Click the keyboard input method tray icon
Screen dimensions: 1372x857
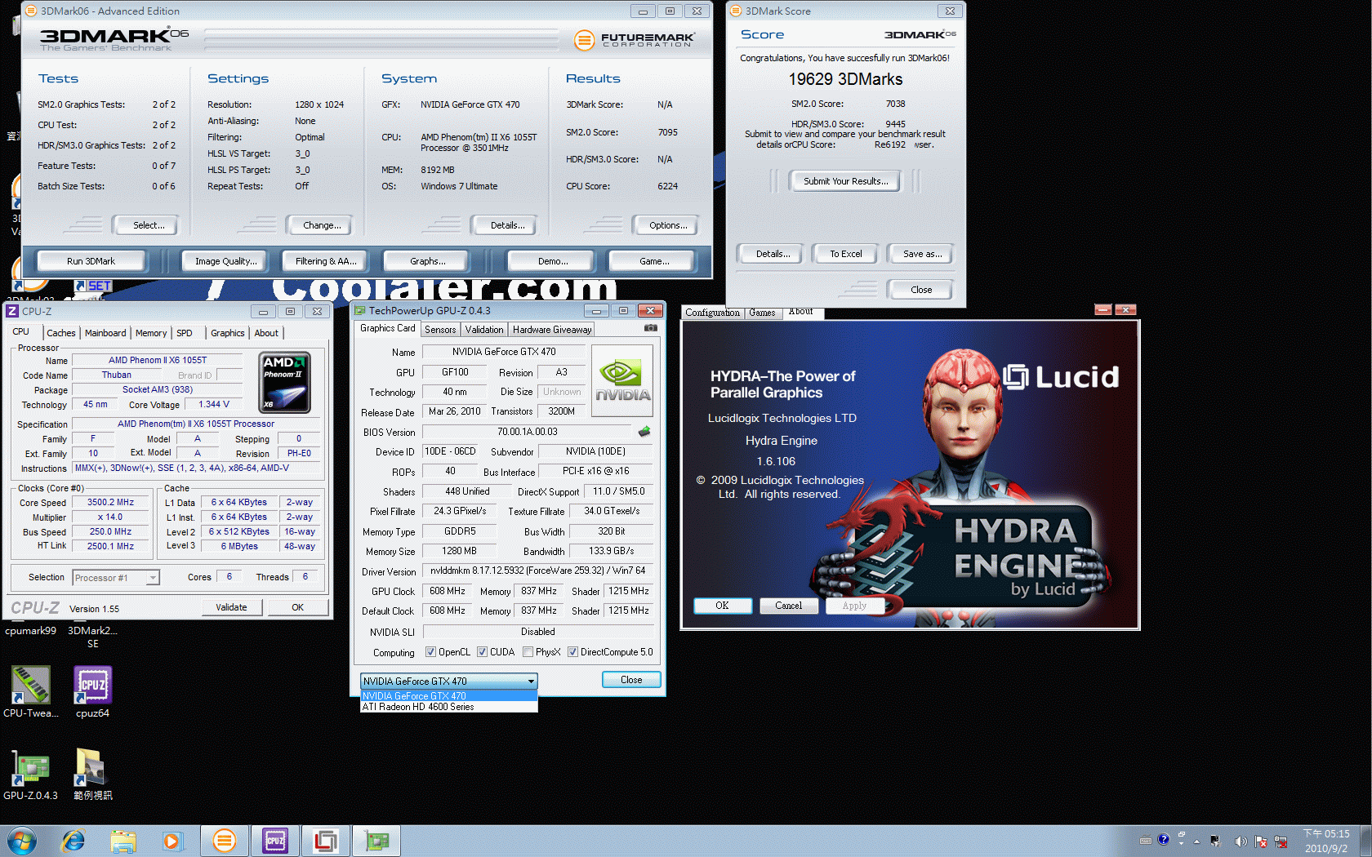coord(1146,840)
